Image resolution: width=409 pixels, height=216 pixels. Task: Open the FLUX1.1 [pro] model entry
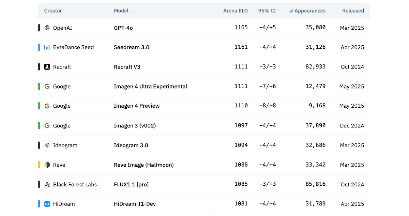[x=131, y=184]
